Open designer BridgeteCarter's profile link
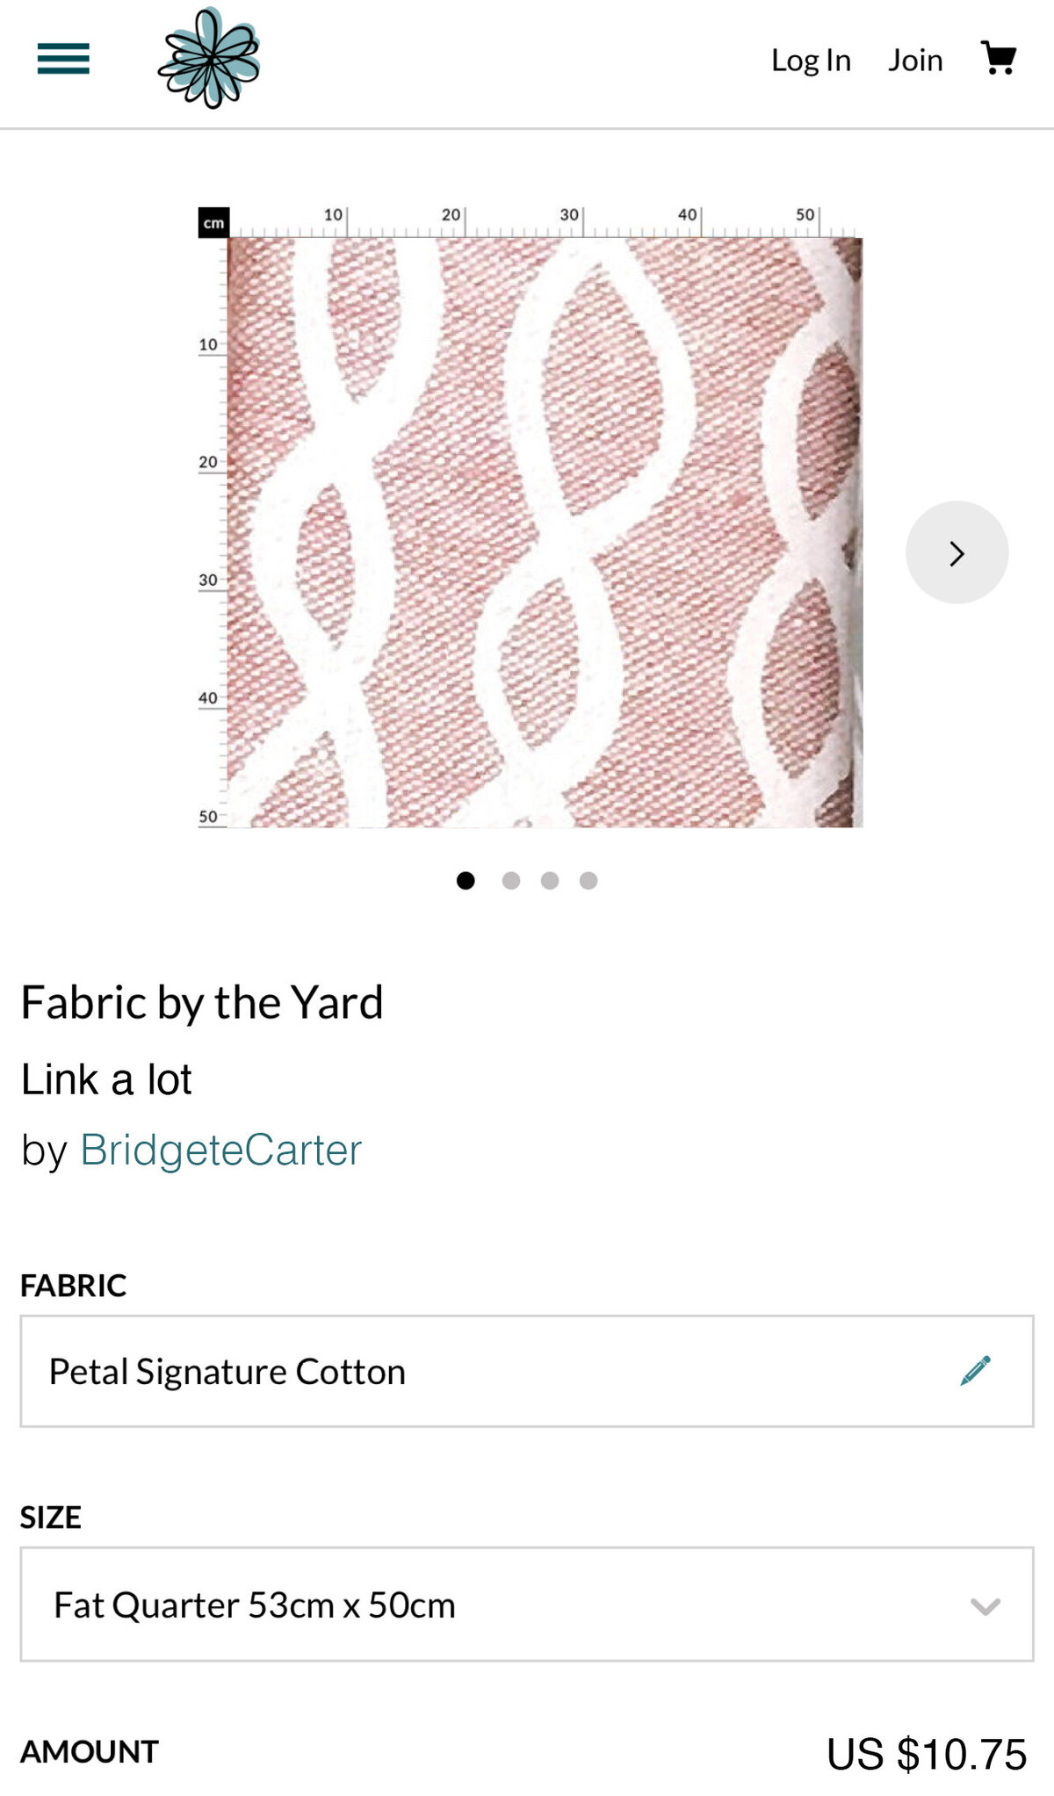The width and height of the screenshot is (1054, 1796). (x=220, y=1150)
